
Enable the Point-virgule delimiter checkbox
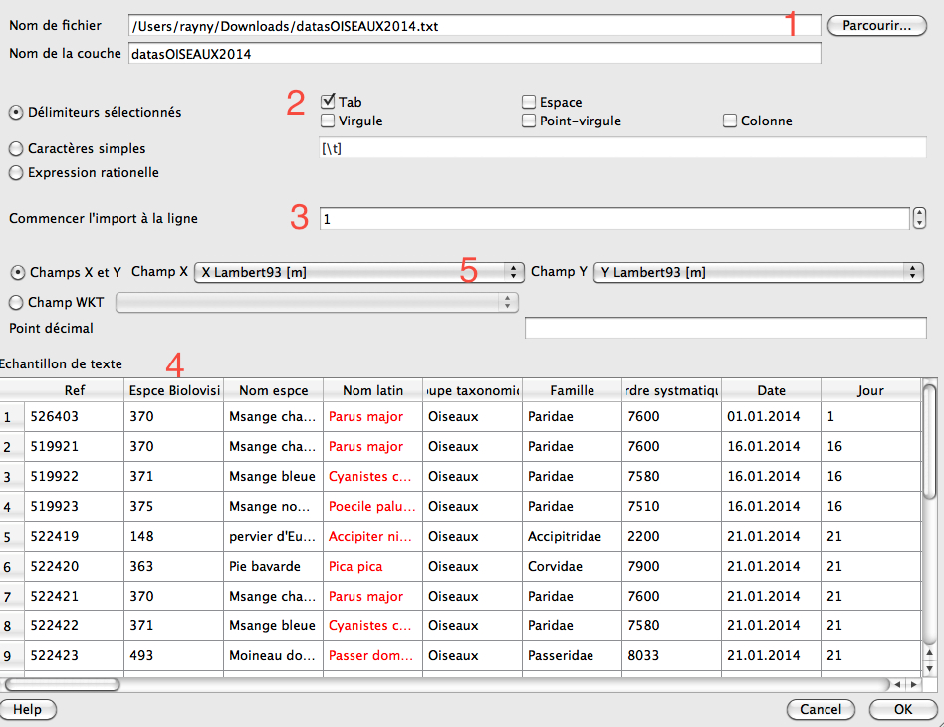[x=529, y=121]
